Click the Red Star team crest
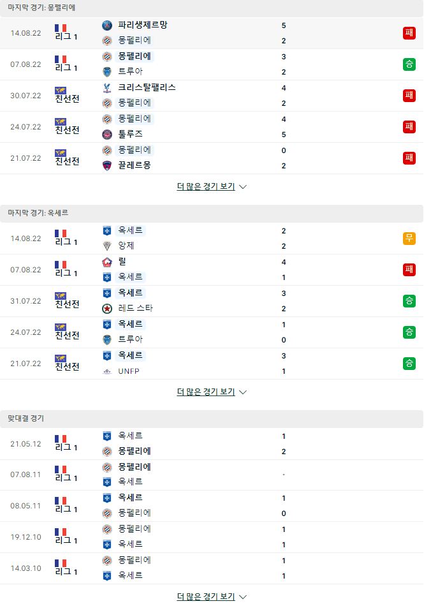The height and width of the screenshot is (606, 424). point(107,308)
